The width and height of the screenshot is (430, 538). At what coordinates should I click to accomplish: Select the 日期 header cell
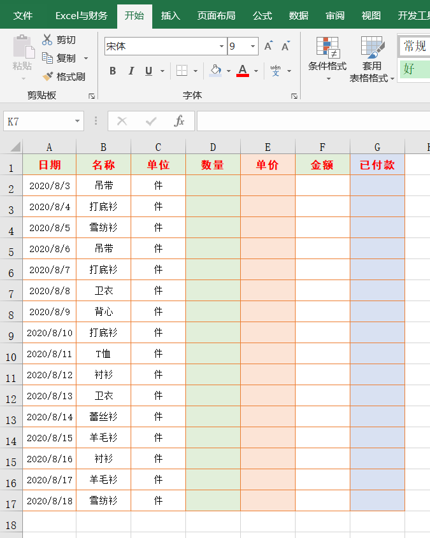[50, 165]
